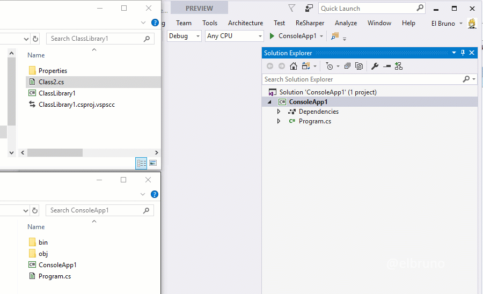This screenshot has width=483, height=294.
Task: Toggle Show All Files in Solution Explorer
Action: (x=359, y=66)
